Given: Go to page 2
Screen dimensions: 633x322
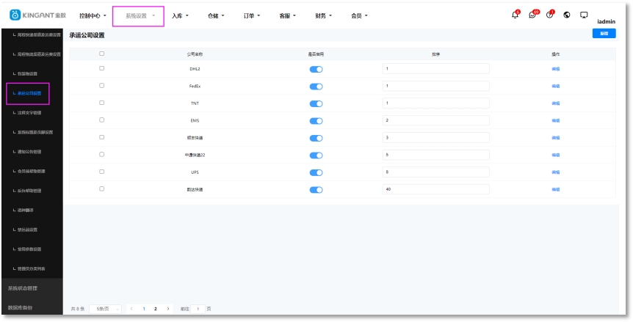Looking at the screenshot, I should click(x=156, y=309).
